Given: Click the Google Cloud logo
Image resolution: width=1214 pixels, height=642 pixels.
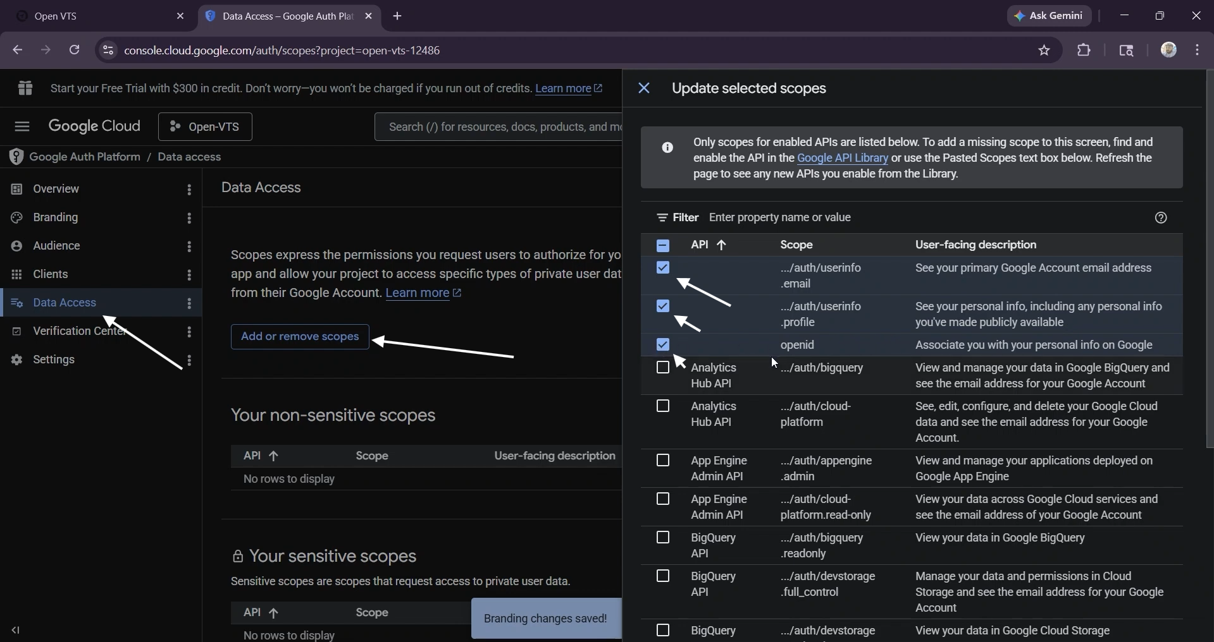Looking at the screenshot, I should (95, 126).
